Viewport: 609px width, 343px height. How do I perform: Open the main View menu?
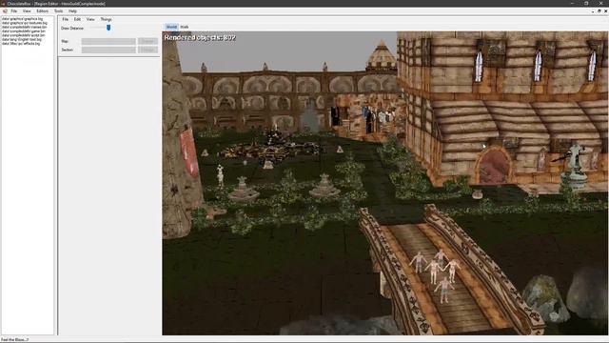point(27,11)
